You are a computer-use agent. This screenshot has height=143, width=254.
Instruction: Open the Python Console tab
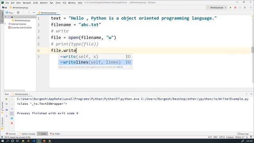click(27, 134)
